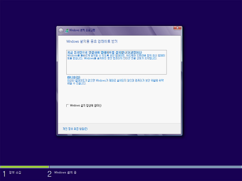
Task: Select the 아니요(O) no-updates option
Action: coord(116,80)
